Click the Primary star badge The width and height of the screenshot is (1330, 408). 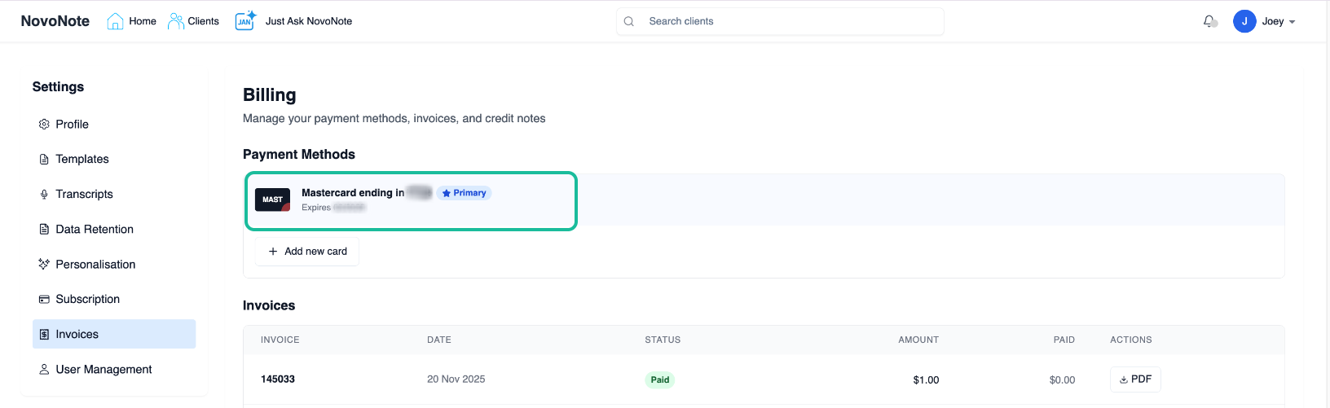[x=464, y=193]
